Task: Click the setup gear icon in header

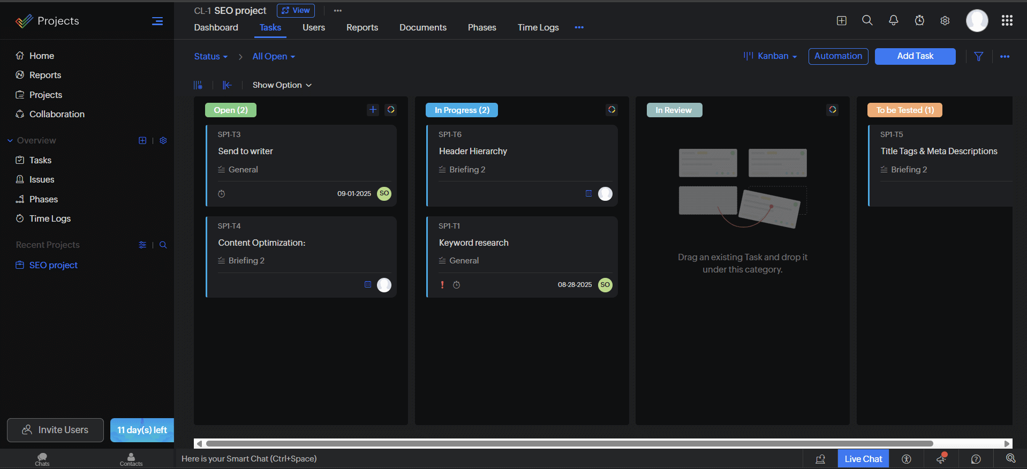Action: coord(945,21)
